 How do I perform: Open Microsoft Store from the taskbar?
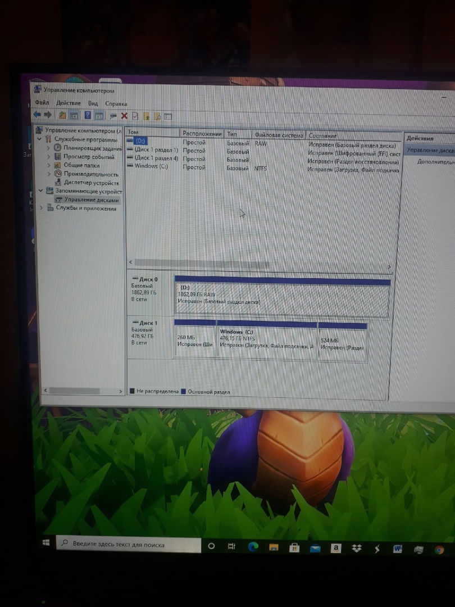click(x=294, y=547)
